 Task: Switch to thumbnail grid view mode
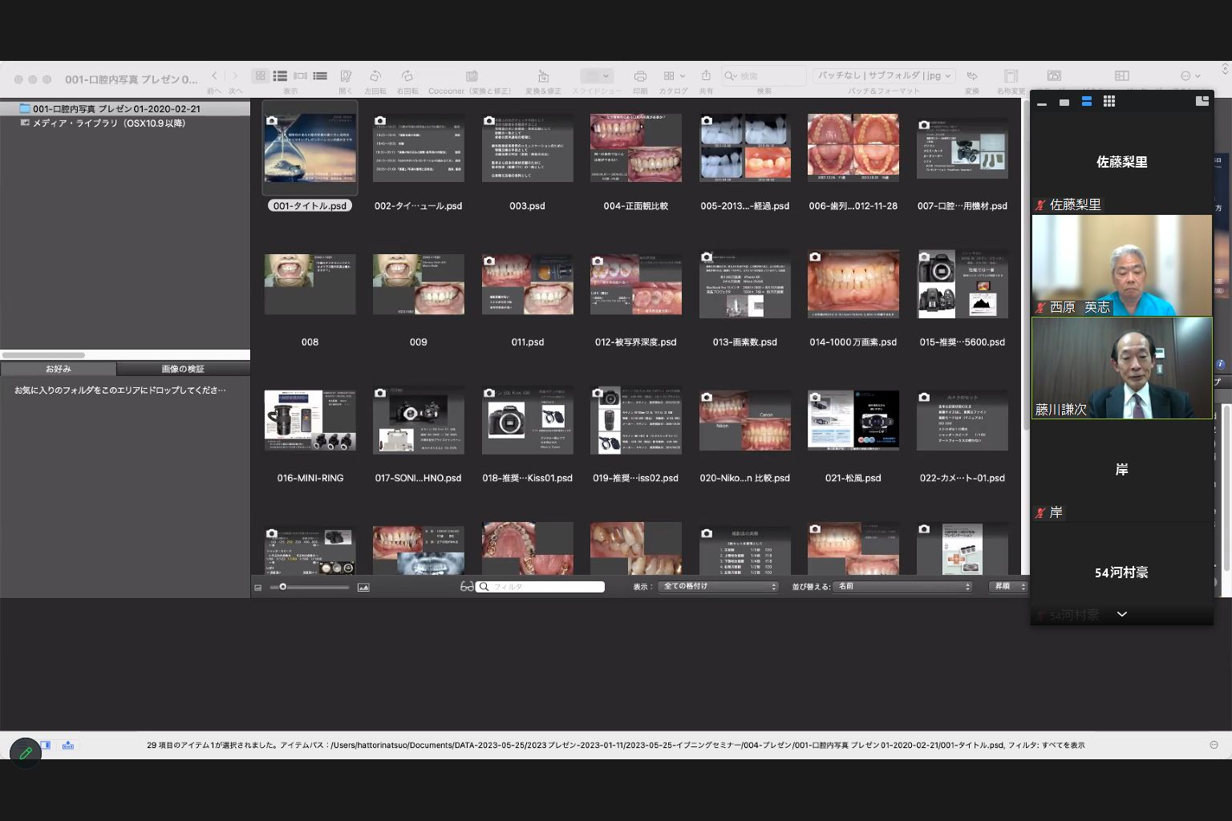(x=261, y=76)
